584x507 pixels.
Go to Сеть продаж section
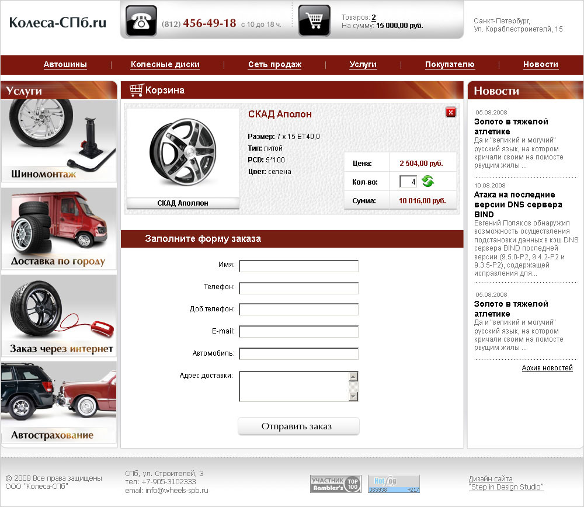(x=275, y=64)
